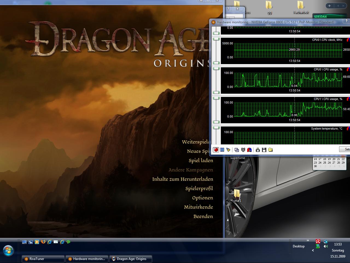Click Beenden to quit Dragon Age
The height and width of the screenshot is (263, 350).
(x=203, y=216)
